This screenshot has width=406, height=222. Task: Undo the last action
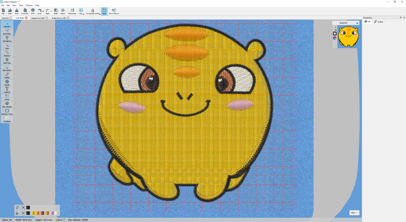39,11
